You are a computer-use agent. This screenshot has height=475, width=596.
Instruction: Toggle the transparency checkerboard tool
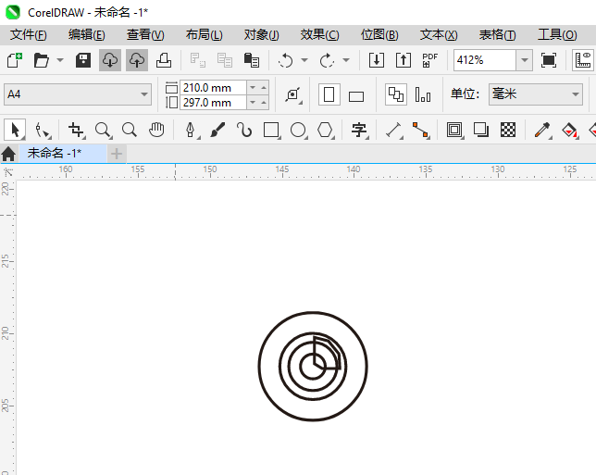pyautogui.click(x=507, y=131)
